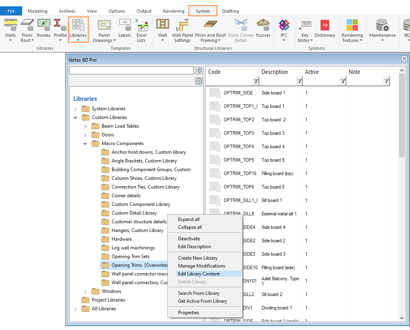Click the library settings gear icon

[x=199, y=81]
